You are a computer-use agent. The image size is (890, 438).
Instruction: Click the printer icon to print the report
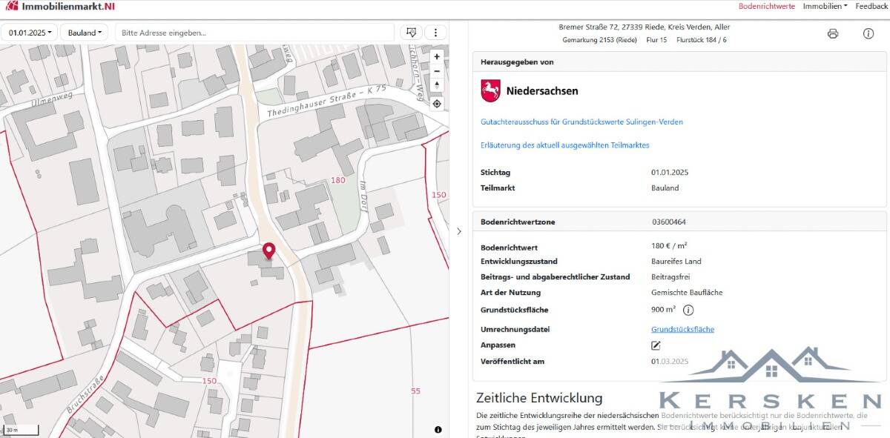coord(834,33)
